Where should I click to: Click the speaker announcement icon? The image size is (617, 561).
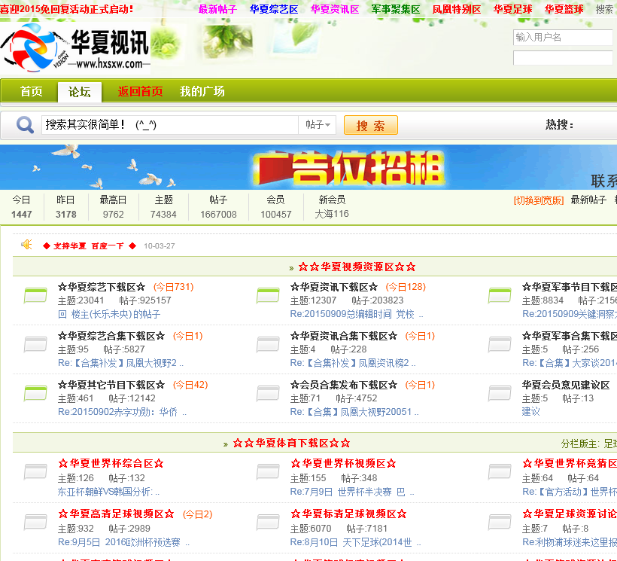pyautogui.click(x=26, y=245)
